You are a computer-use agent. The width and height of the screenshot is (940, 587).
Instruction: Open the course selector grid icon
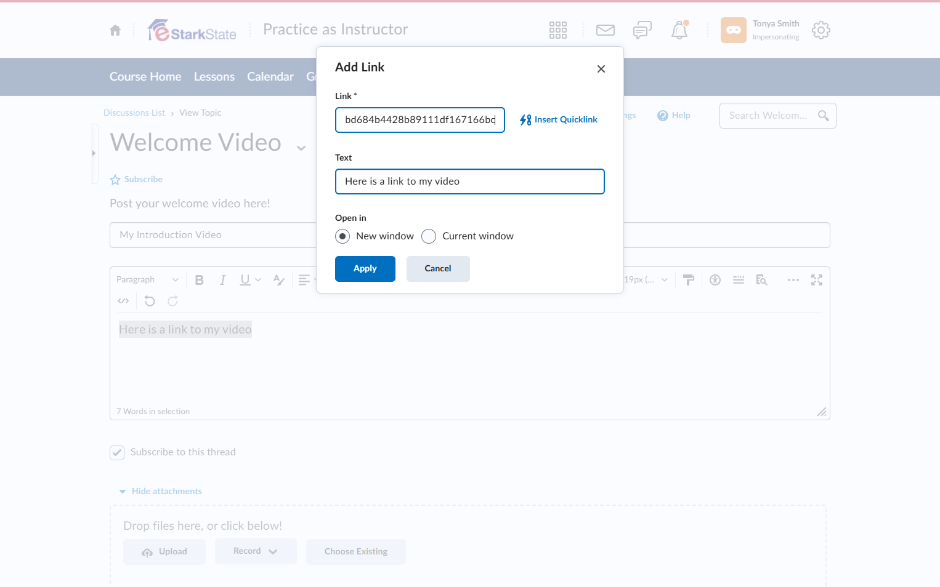coord(557,30)
